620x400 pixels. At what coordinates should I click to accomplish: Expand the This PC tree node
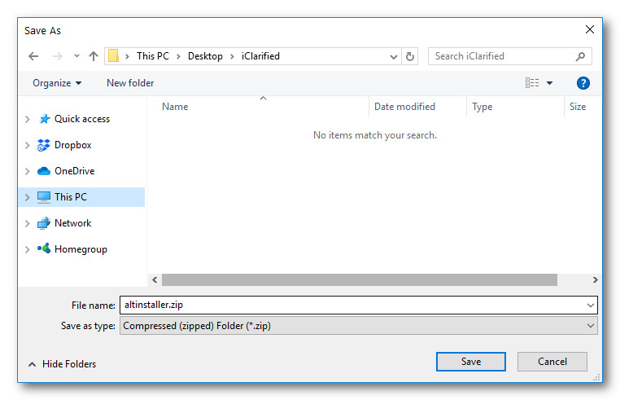click(x=28, y=197)
